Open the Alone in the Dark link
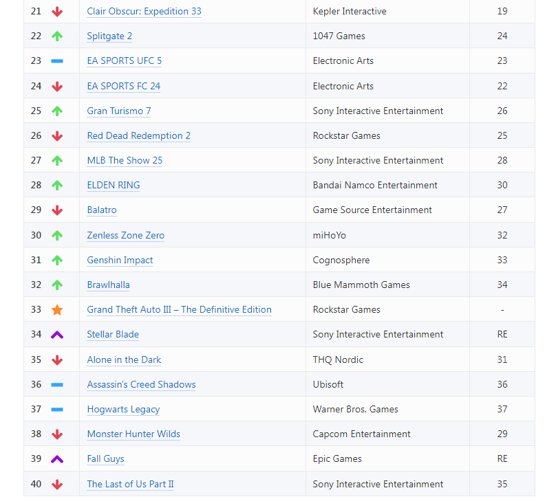 tap(124, 359)
